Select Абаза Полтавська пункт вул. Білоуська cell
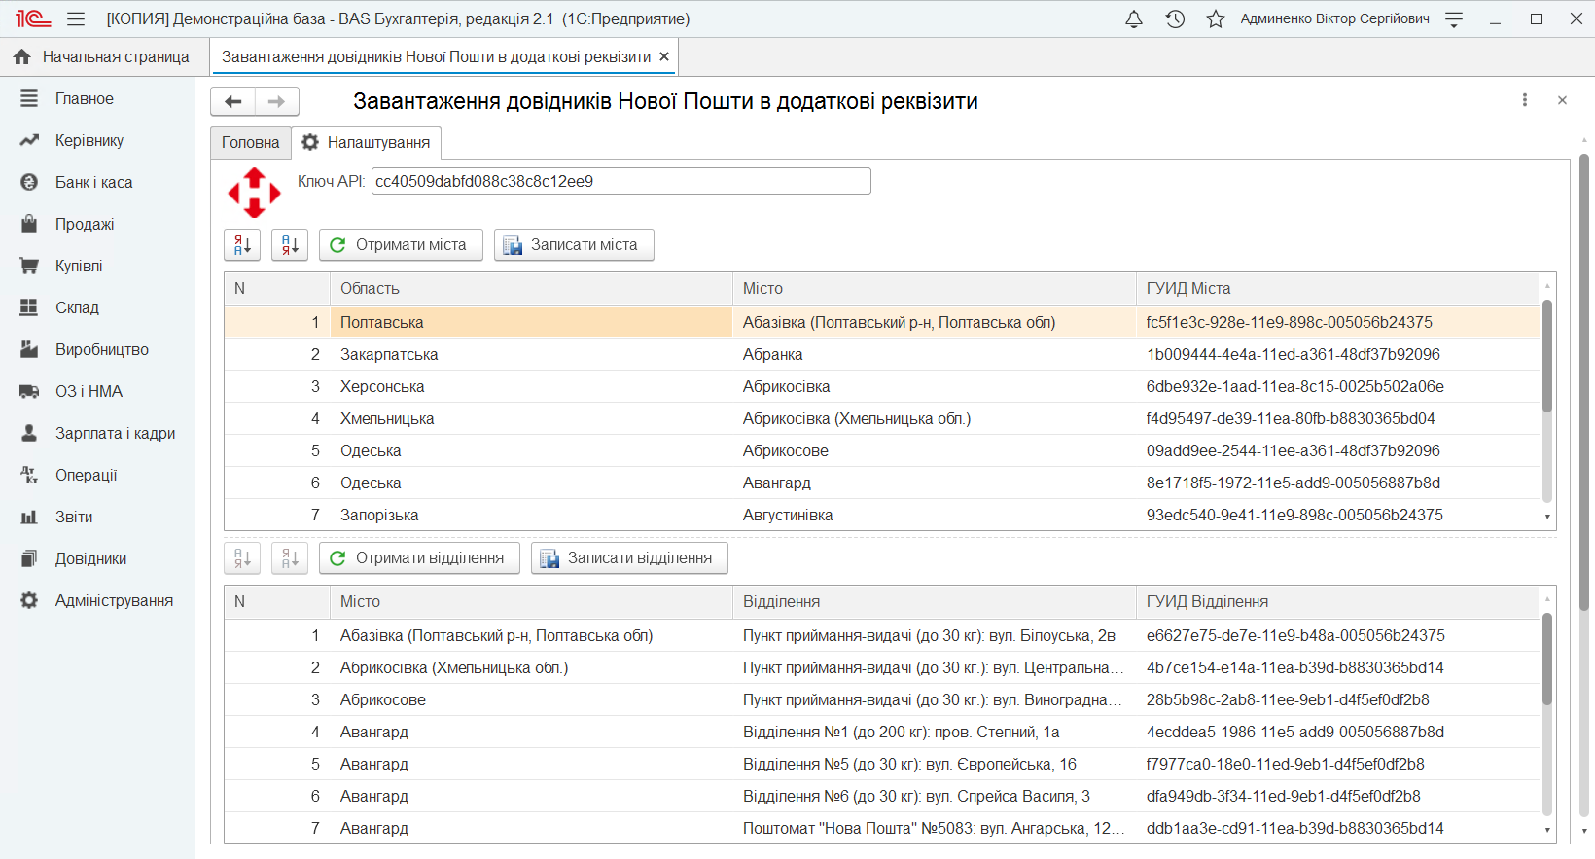1595x859 pixels. [x=934, y=635]
